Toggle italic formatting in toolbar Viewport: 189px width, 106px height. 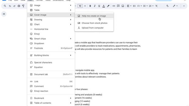tap(94, 6)
